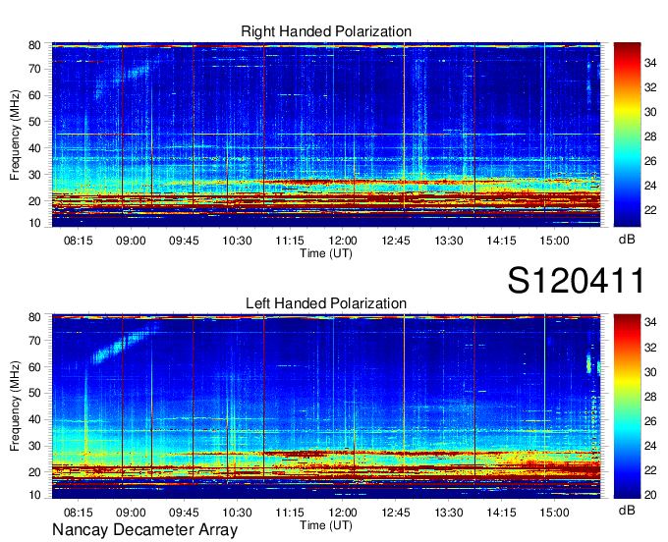The height and width of the screenshot is (542, 668).
Task: Click the 70 tick on the bottom frequency axis
Action: (x=34, y=341)
